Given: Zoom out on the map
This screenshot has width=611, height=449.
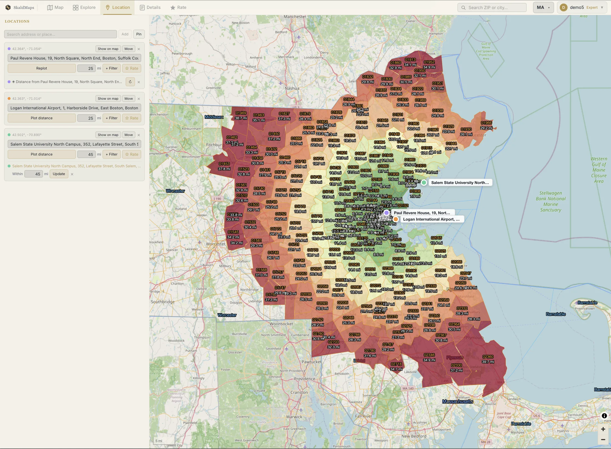Looking at the screenshot, I should 603,440.
